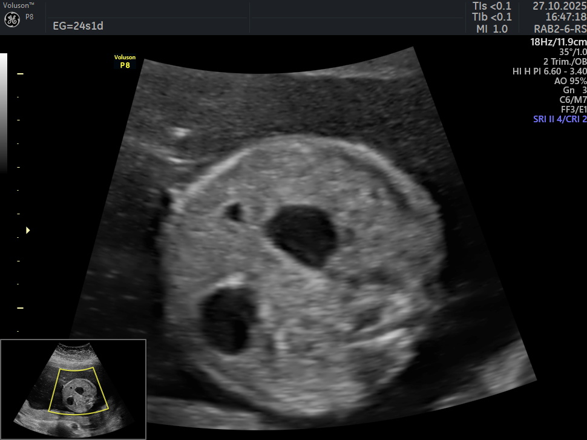Click the lower yellow depth scale tick

coord(20,308)
